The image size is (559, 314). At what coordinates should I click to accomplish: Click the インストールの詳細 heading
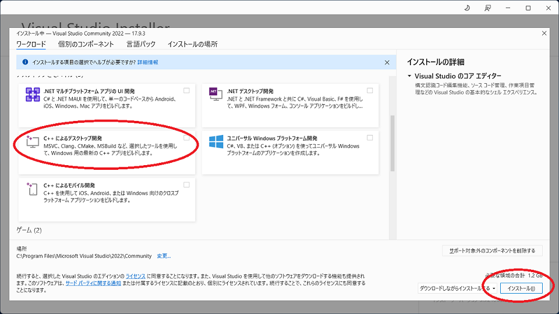(x=436, y=62)
